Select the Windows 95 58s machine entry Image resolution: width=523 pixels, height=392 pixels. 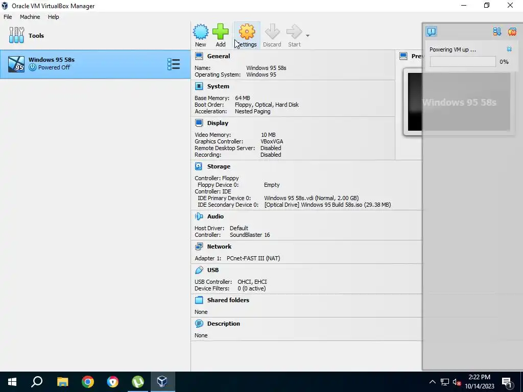95,64
